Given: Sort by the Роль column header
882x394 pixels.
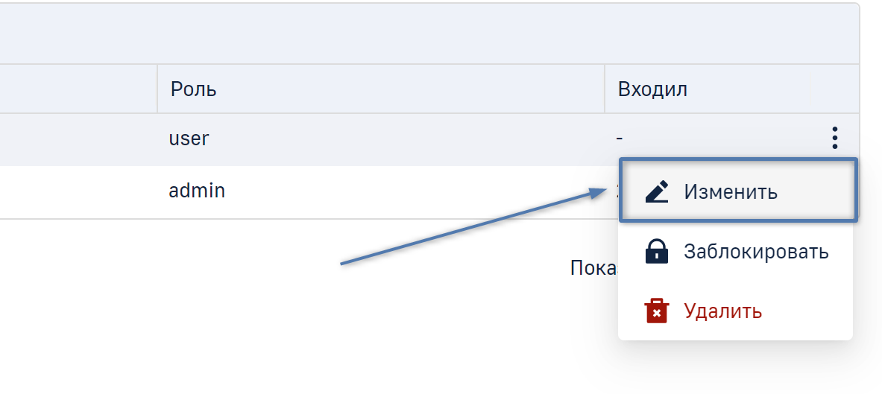Looking at the screenshot, I should 193,89.
